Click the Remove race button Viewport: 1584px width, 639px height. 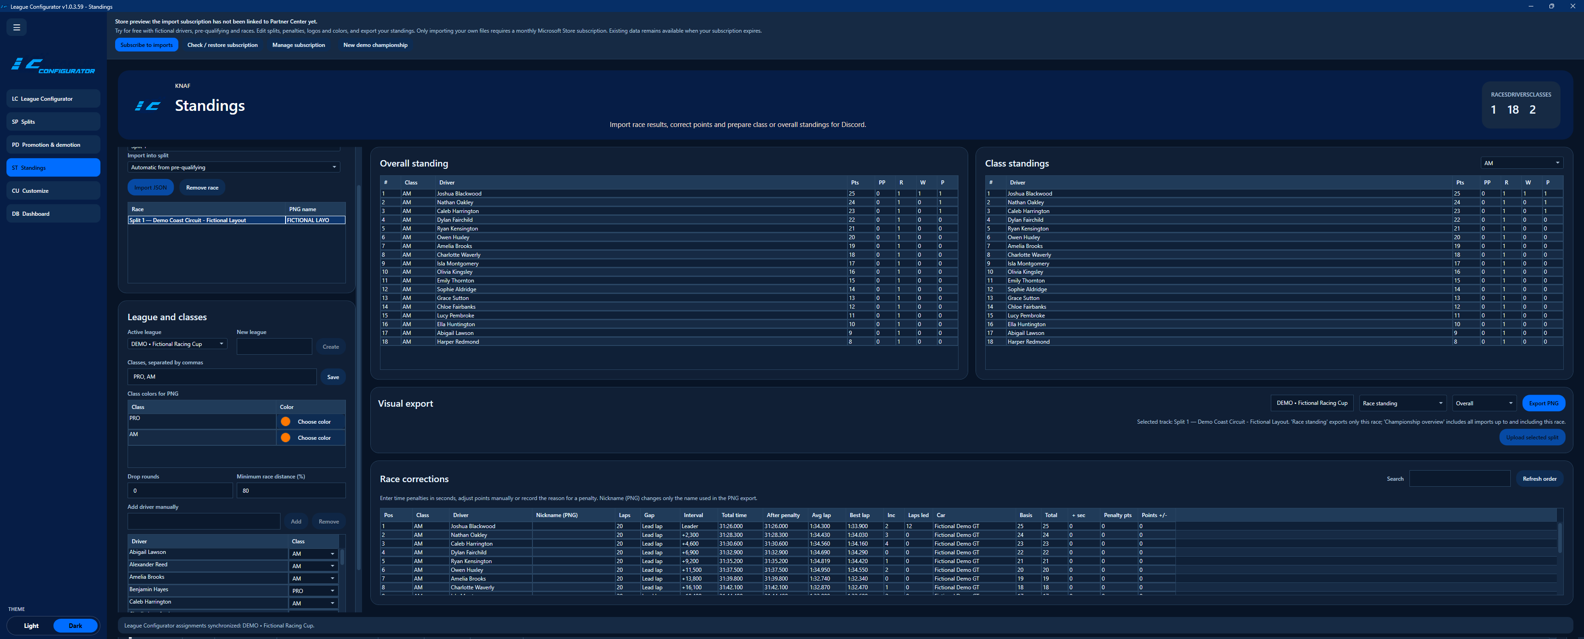tap(202, 187)
